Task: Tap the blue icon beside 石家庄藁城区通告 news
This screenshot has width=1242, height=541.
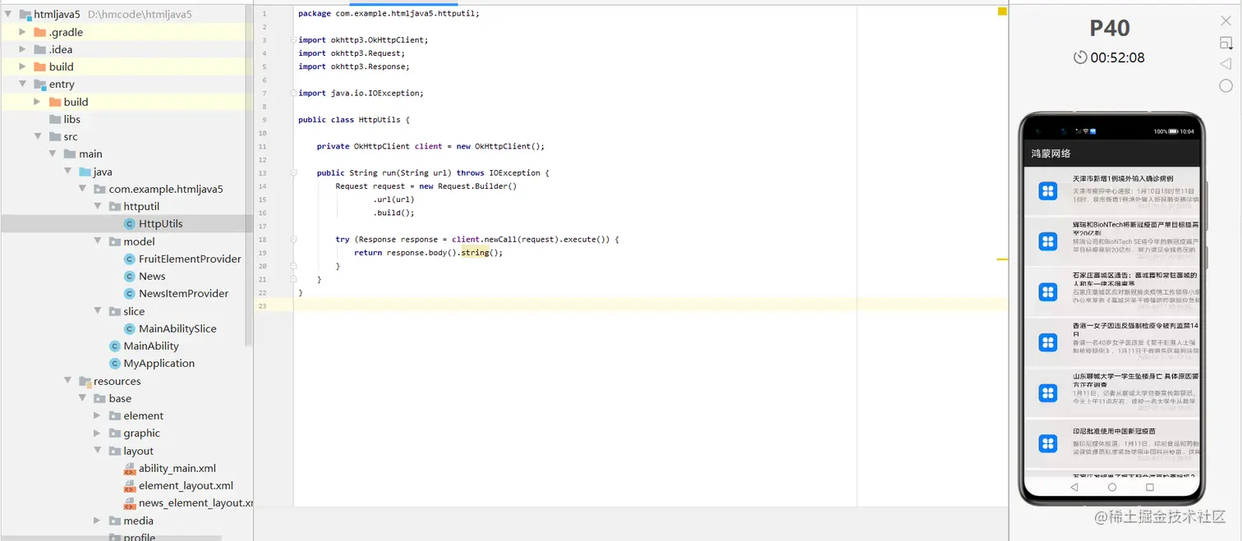Action: click(1047, 291)
